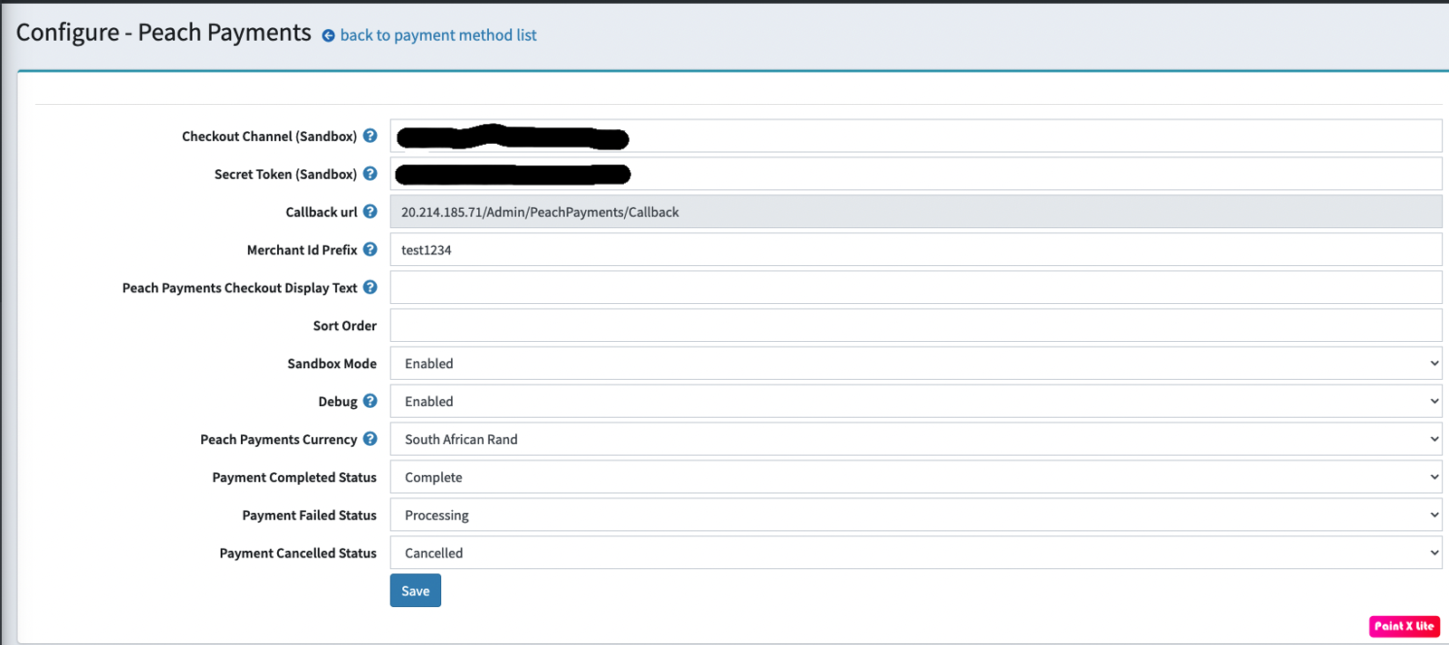Click help icon next to Debug label

[x=370, y=401]
